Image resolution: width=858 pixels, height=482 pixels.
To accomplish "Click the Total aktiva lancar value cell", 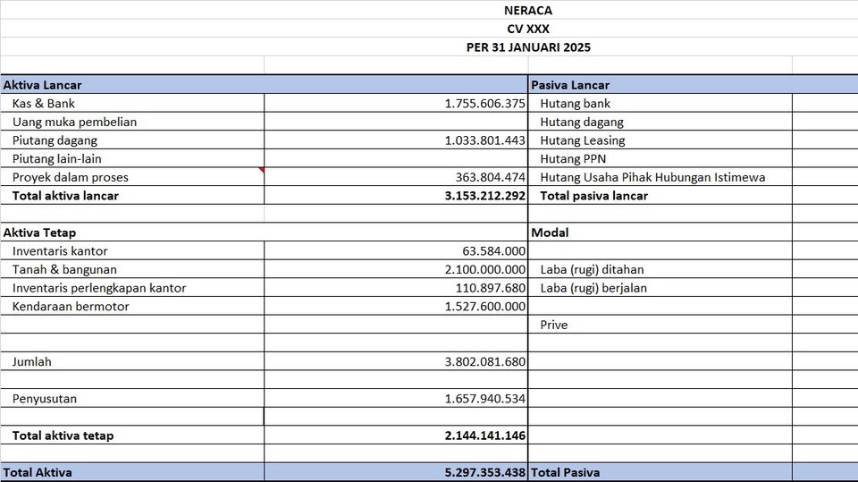I will 485,196.
